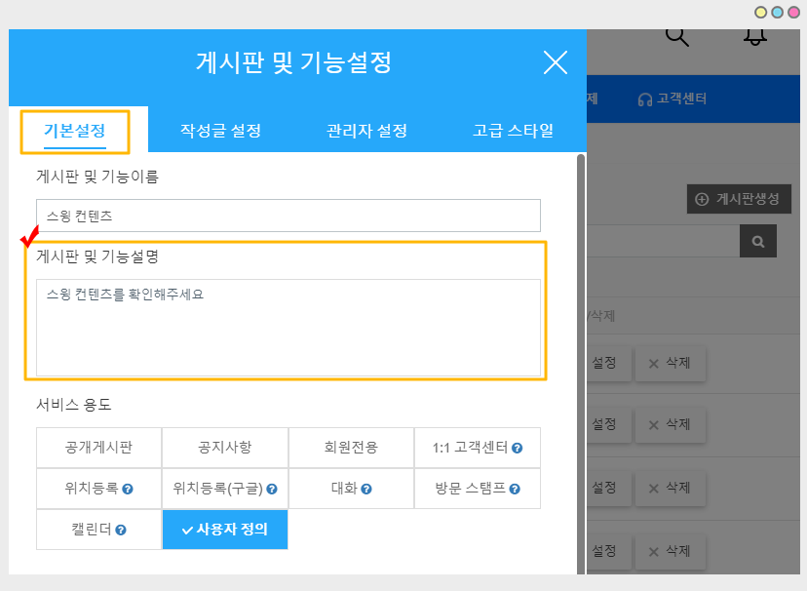Image resolution: width=807 pixels, height=591 pixels.
Task: Click the dialog's vertical scrollbar
Action: (x=581, y=361)
